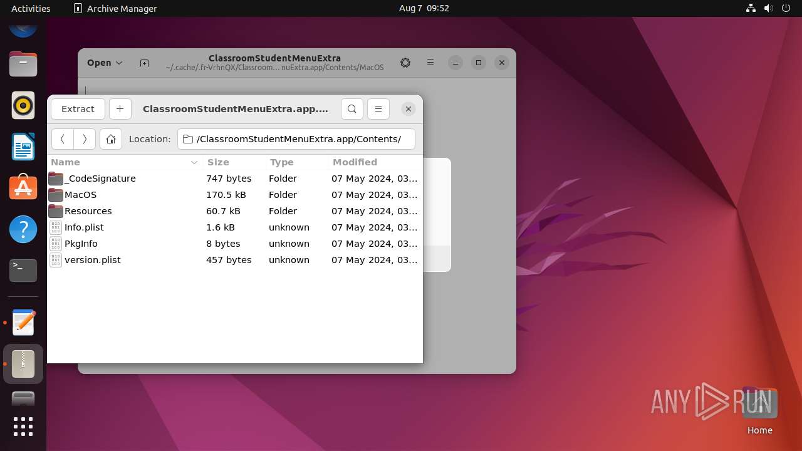The image size is (802, 451).
Task: Click the Location path field
Action: click(296, 139)
